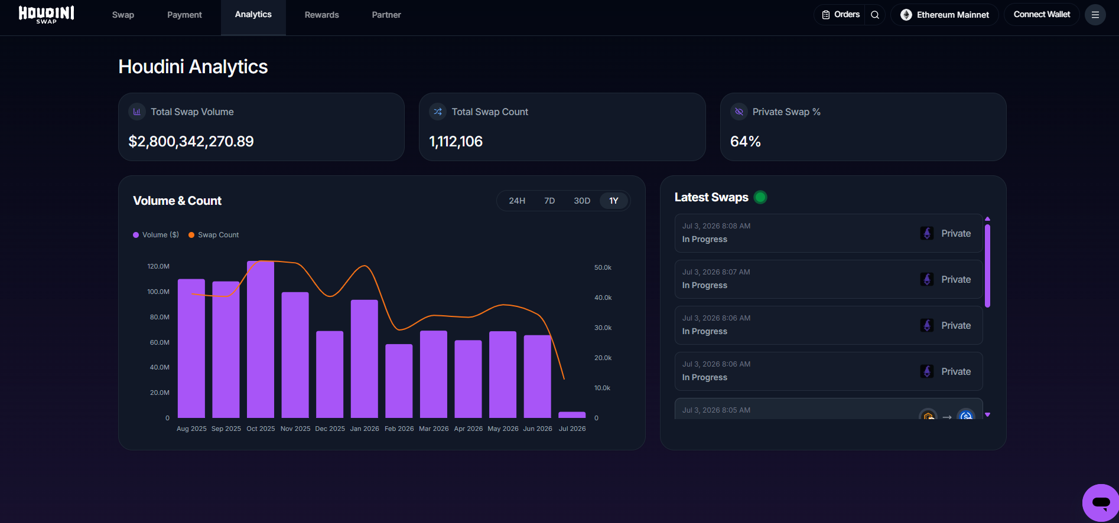This screenshot has height=523, width=1119.
Task: Select the 30D time range
Action: [582, 201]
